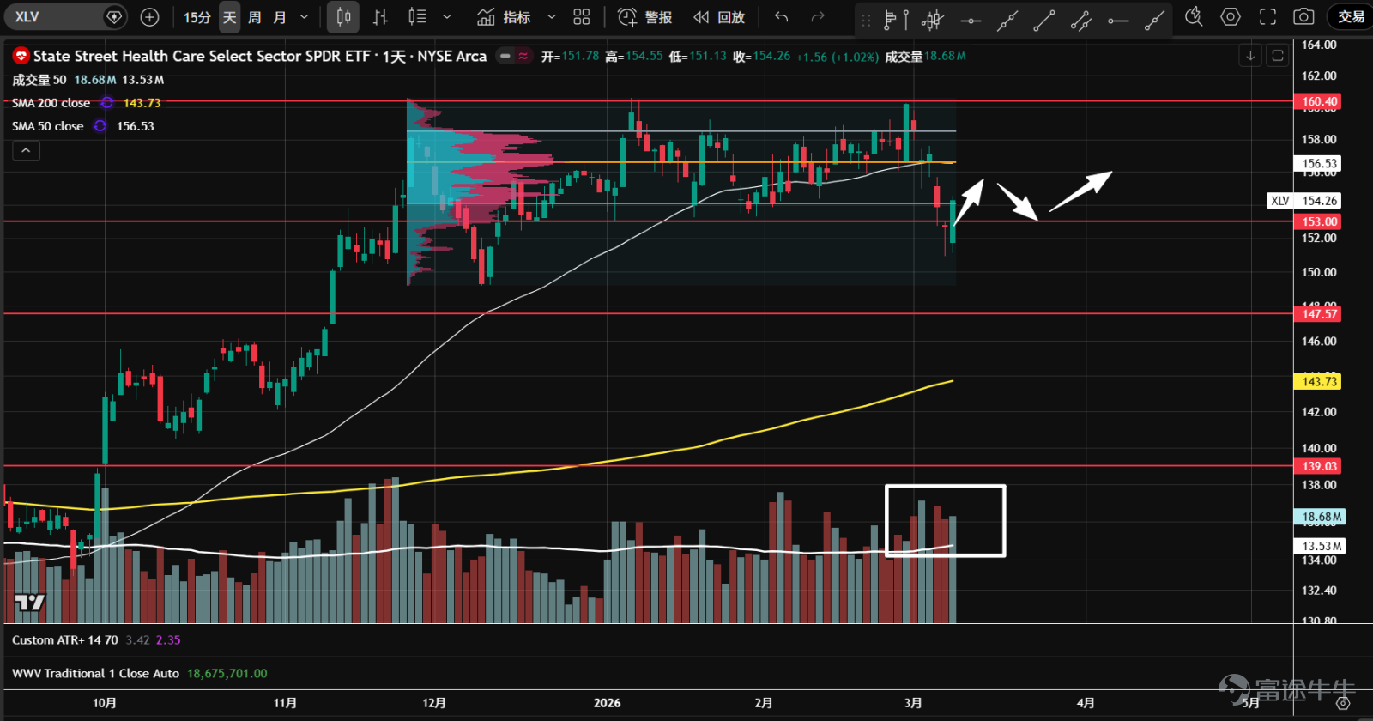
Task: Select the parallel channel drawing tool
Action: 1081,20
